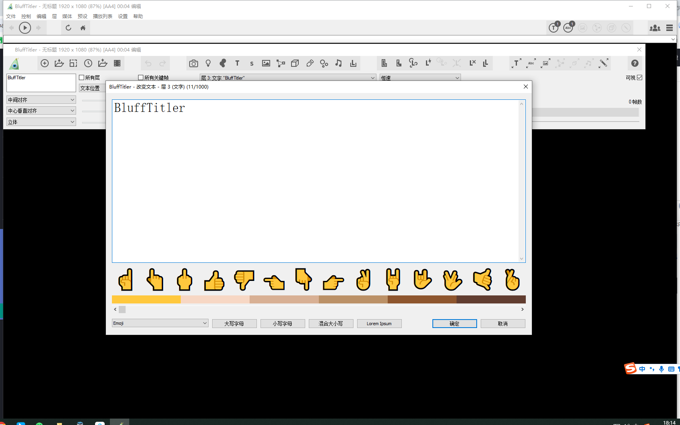Select the lightest pink skin tone swatch
The image size is (680, 425).
(215, 299)
